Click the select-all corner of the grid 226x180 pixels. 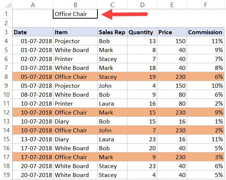click(6, 5)
